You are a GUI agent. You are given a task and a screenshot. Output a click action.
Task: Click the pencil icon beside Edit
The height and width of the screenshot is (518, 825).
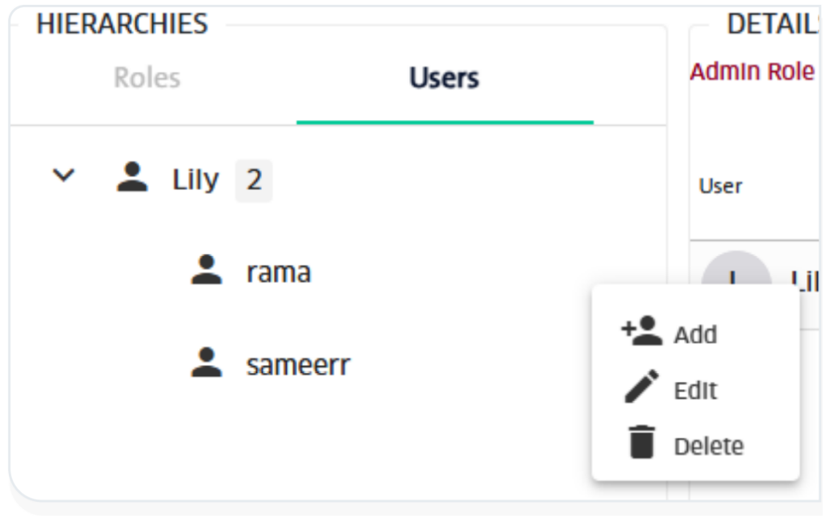coord(641,388)
